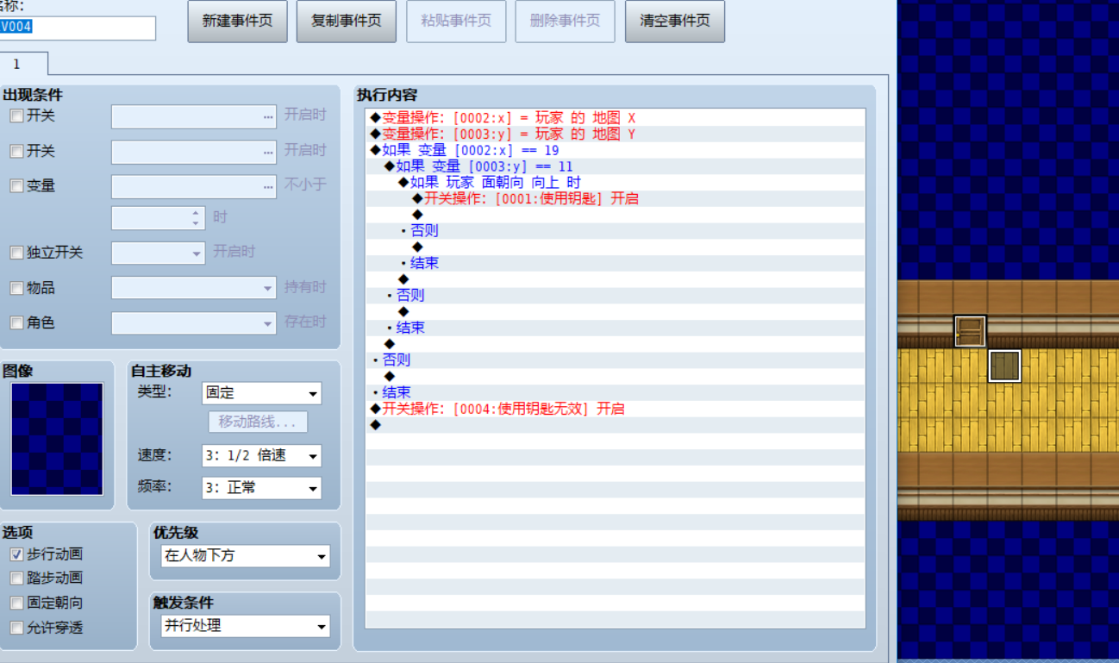Select the 开关操作 [0004:使用钥匙无效] 开启 line
This screenshot has width=1119, height=663.
coord(615,409)
